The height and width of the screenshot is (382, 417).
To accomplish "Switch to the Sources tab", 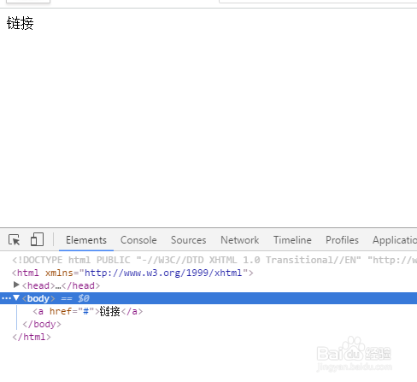I will [189, 240].
